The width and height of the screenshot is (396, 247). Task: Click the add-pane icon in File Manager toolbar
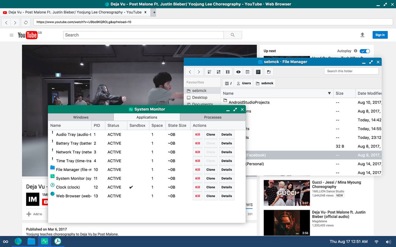pyautogui.click(x=247, y=71)
